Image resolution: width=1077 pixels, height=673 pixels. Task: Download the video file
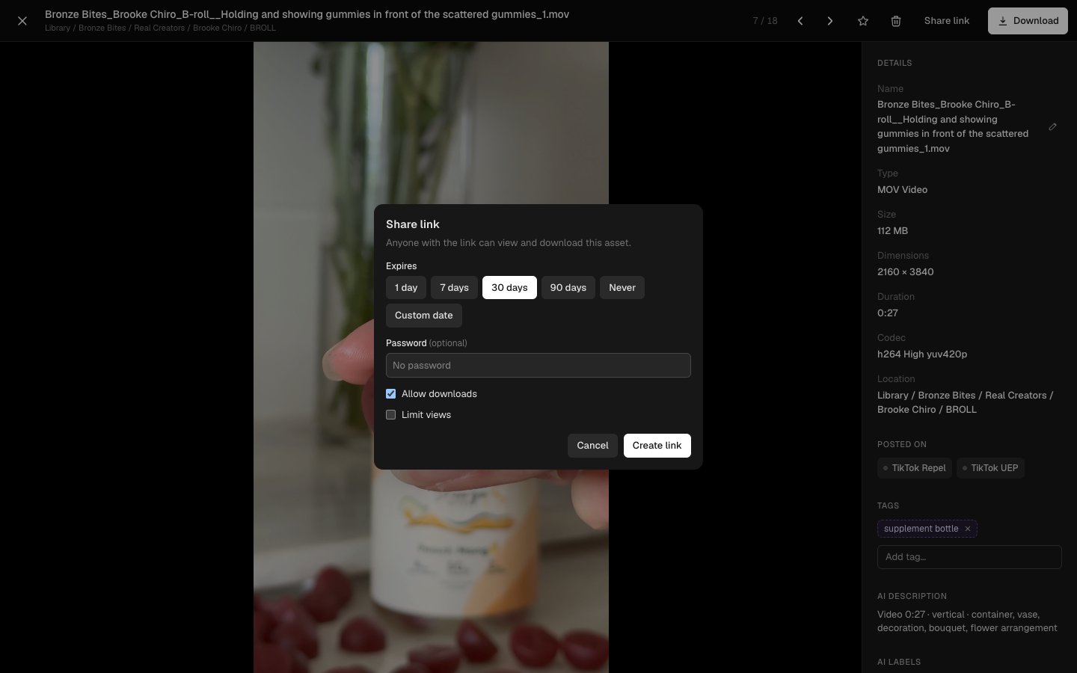click(1028, 21)
